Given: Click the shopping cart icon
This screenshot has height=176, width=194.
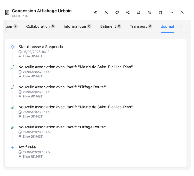Looking at the screenshot, I should pos(149,13).
